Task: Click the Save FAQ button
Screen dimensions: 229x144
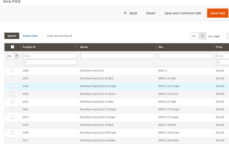Action: (x=217, y=13)
